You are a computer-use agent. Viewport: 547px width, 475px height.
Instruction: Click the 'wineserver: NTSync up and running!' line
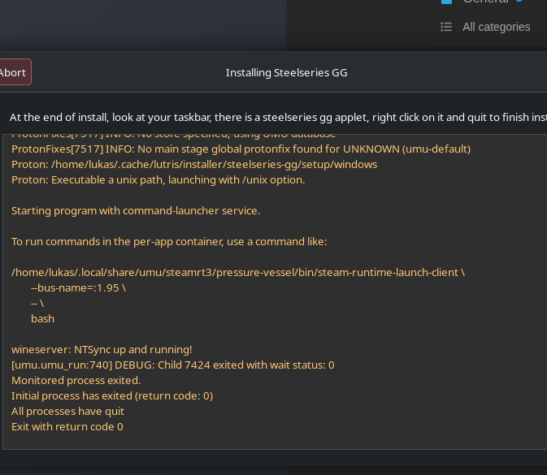click(x=102, y=349)
